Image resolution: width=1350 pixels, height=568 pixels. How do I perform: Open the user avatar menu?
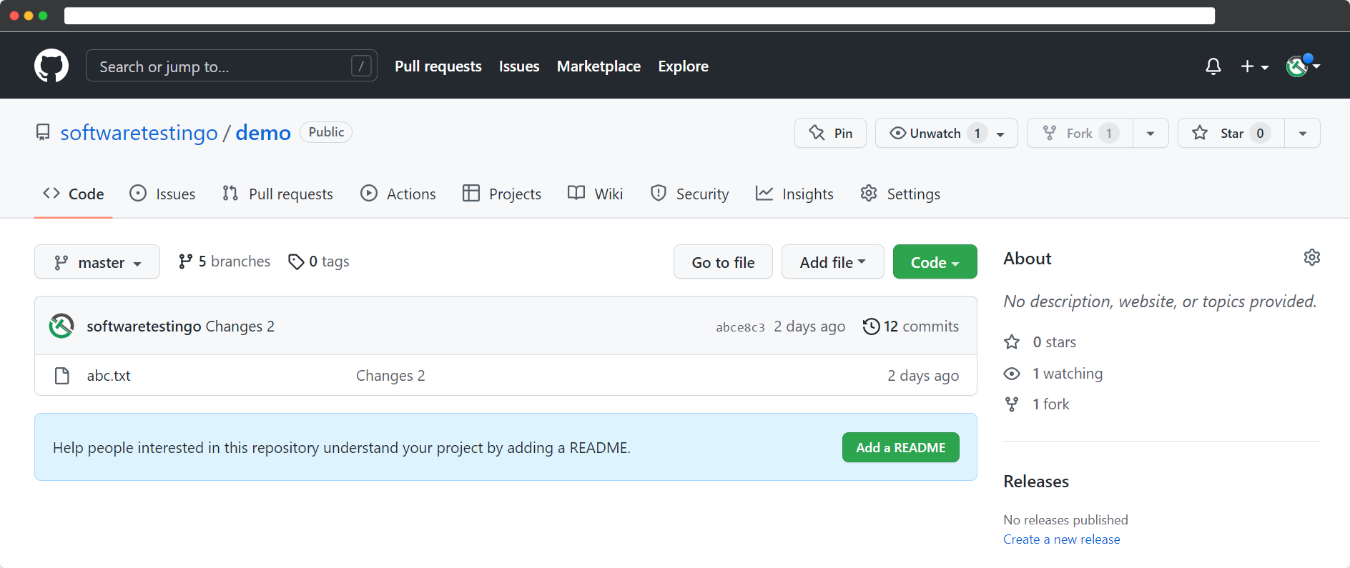pos(1303,66)
